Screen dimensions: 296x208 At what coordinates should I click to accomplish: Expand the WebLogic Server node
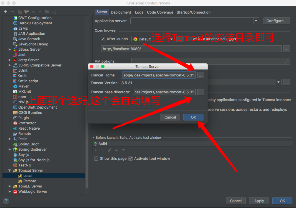[x=10, y=192]
